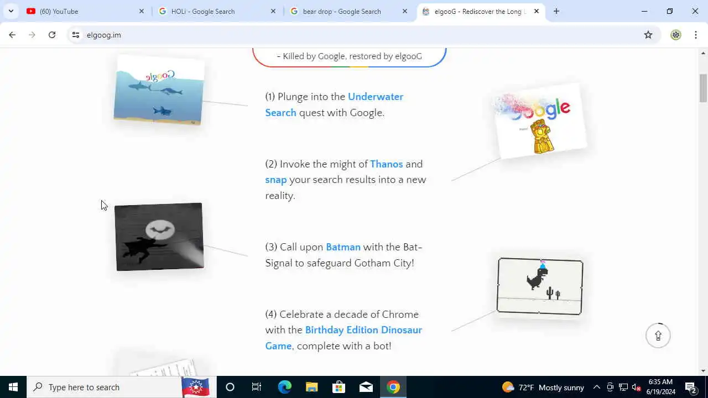
Task: Open the Mail app from taskbar
Action: 366,387
